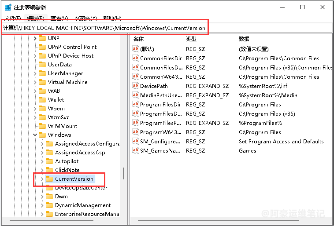334x226 pixels.
Task: Click the WIMMount folder icon
Action: [x=42, y=126]
